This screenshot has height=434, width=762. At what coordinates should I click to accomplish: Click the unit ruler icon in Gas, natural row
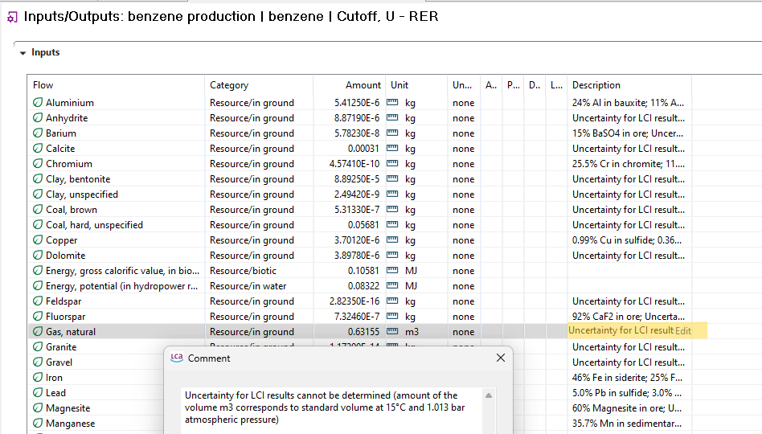pos(392,331)
